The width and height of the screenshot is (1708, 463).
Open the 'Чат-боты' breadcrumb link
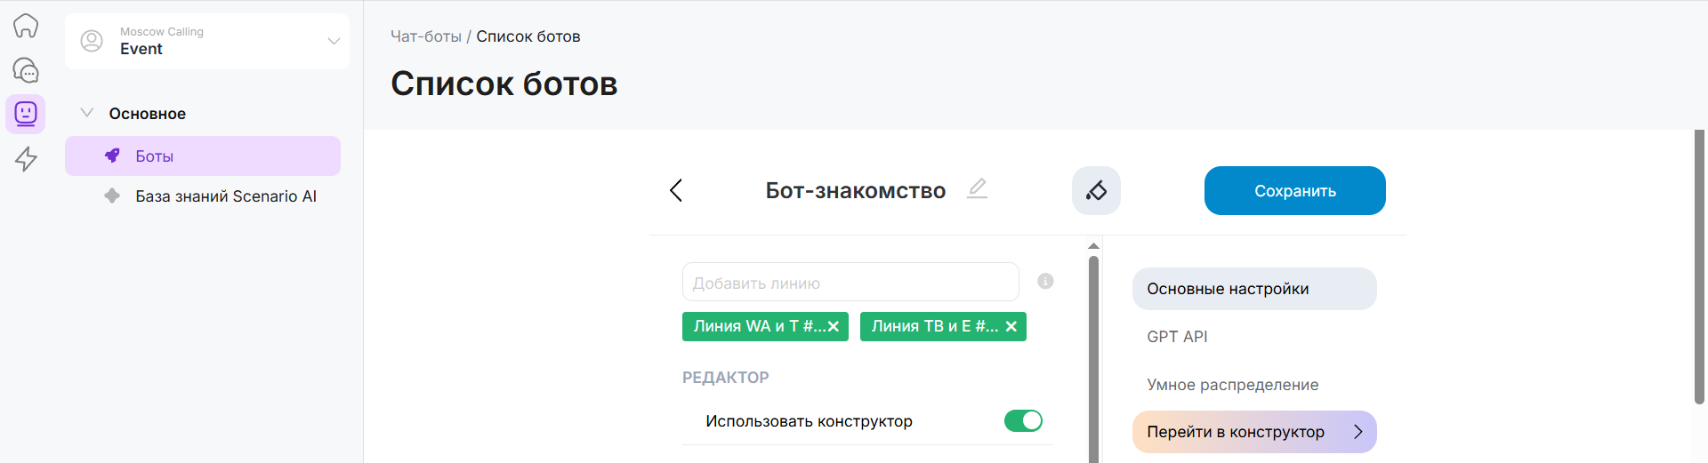coord(426,36)
